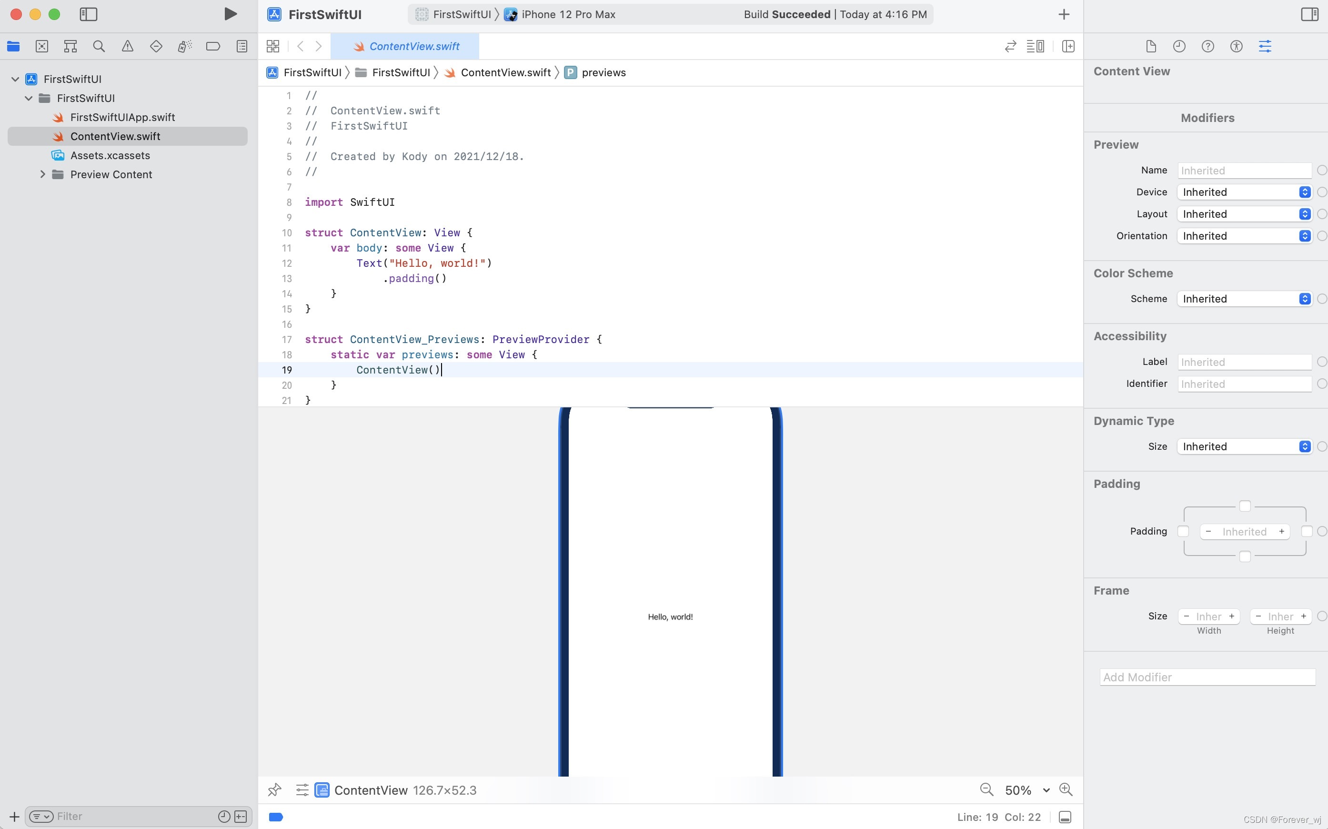Collapse the FirstSwiftUI folder group
Image resolution: width=1328 pixels, height=829 pixels.
click(x=29, y=98)
